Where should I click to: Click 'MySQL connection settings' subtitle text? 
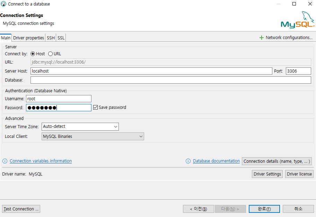pos(28,23)
